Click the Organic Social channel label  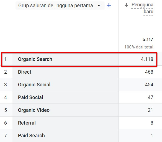[x=34, y=85]
